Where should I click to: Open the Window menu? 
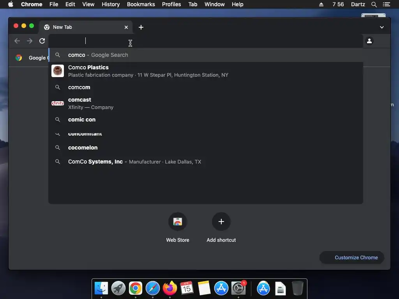coord(215,4)
